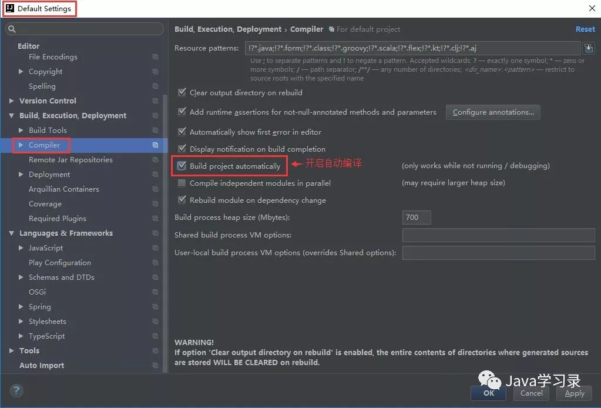Viewport: 601px width, 408px height.
Task: Click project-level icon next to Build Tools
Action: click(x=155, y=131)
